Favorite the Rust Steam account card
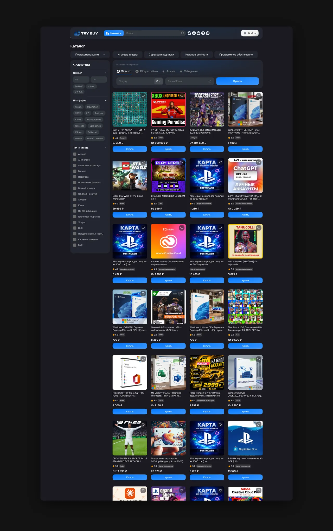Viewport: 333px width, 531px height. coord(143,96)
